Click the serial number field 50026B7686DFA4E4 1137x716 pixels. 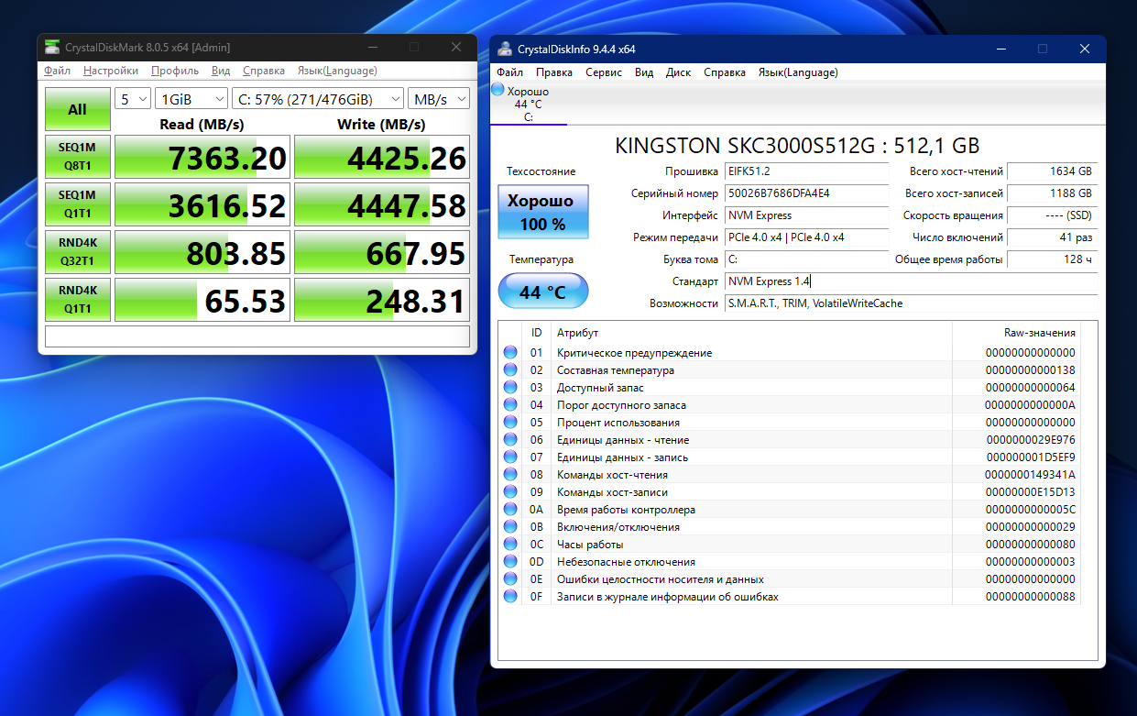(x=806, y=193)
